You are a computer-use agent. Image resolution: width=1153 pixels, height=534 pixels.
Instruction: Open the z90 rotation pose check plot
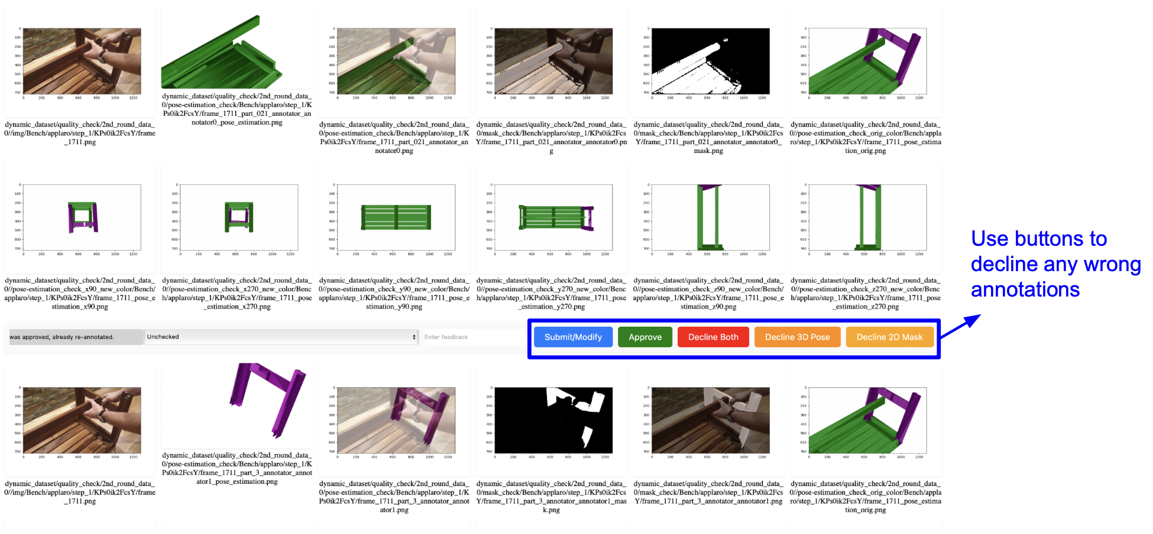tap(710, 219)
